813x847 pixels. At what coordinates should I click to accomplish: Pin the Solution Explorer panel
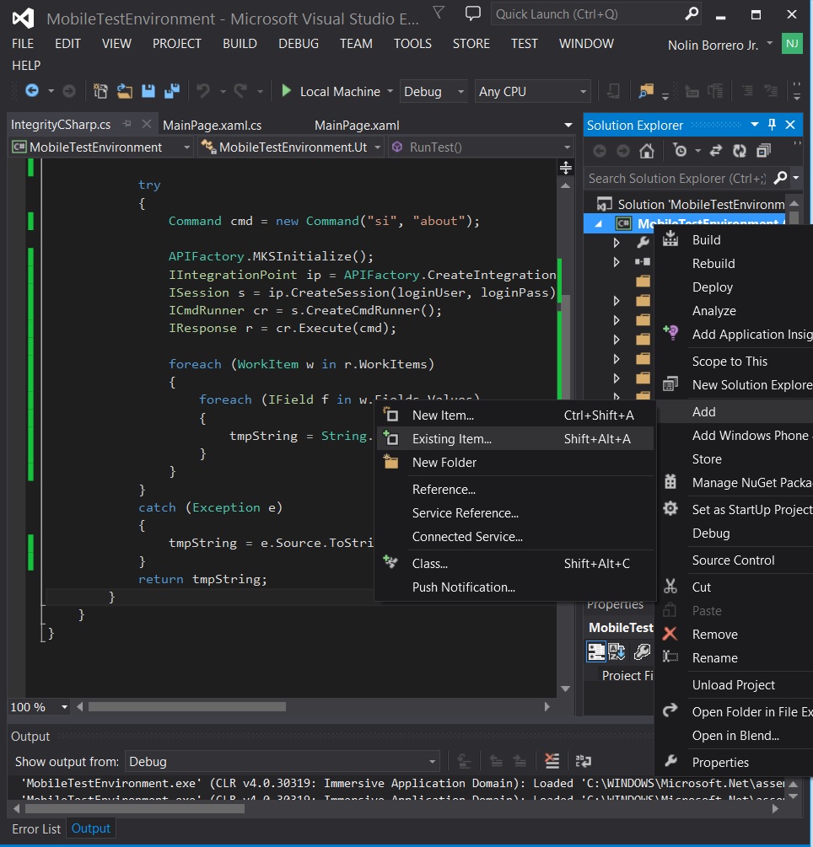[772, 125]
